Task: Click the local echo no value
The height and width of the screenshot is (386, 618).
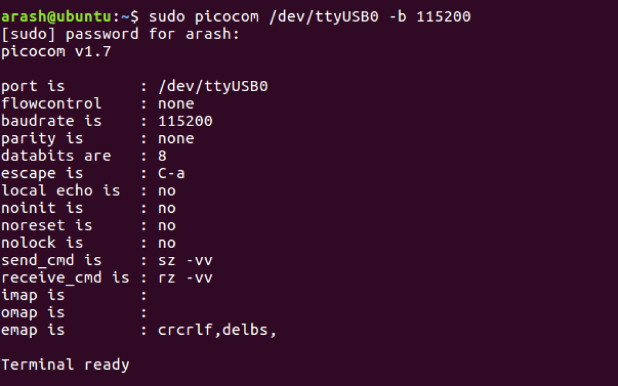Action: click(x=167, y=191)
